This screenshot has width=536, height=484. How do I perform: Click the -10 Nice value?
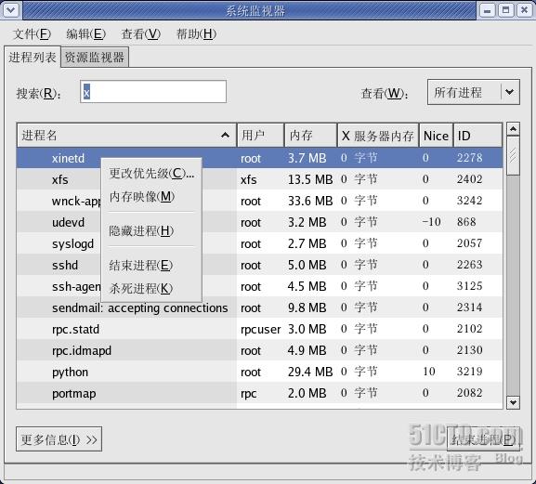coord(431,222)
